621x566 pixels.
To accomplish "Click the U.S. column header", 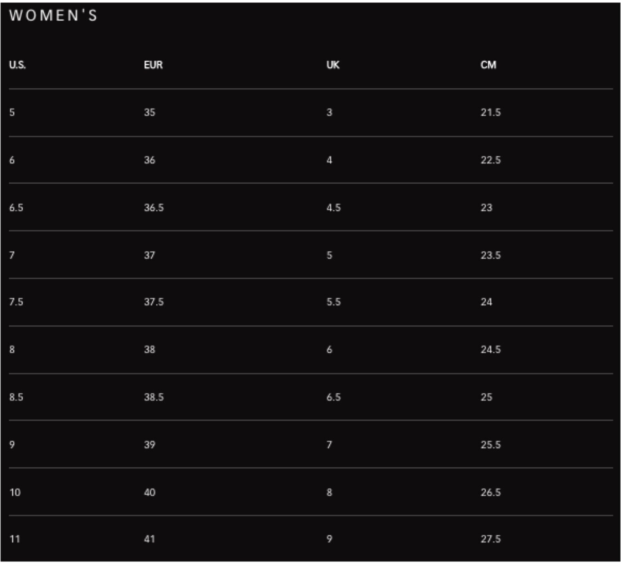I will 17,65.
